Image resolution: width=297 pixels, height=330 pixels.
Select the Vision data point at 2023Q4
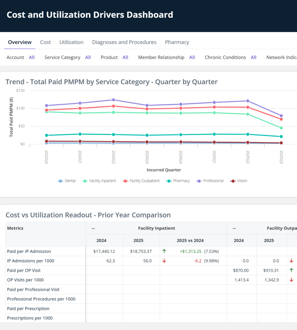pos(46,141)
